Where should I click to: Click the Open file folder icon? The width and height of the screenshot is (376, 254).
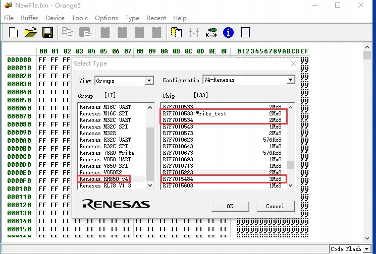pos(31,33)
